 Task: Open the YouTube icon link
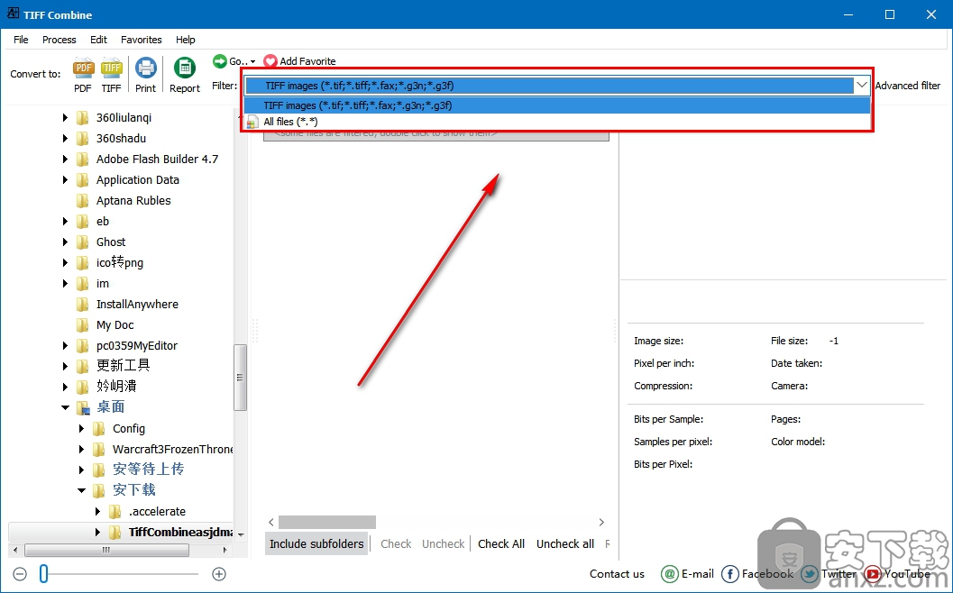[x=873, y=573]
